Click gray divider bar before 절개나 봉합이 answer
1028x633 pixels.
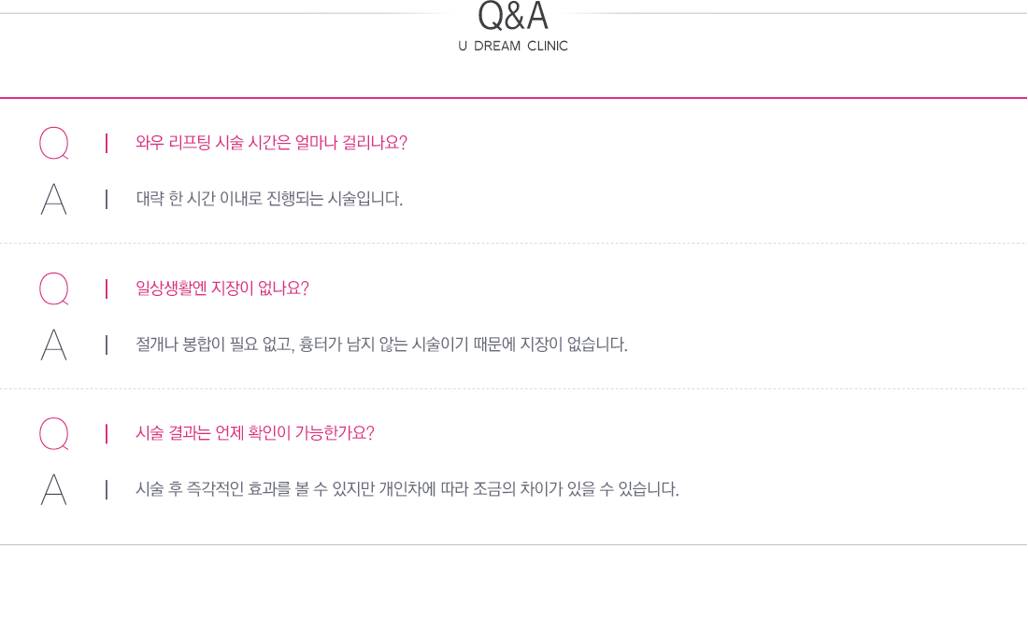pos(107,345)
